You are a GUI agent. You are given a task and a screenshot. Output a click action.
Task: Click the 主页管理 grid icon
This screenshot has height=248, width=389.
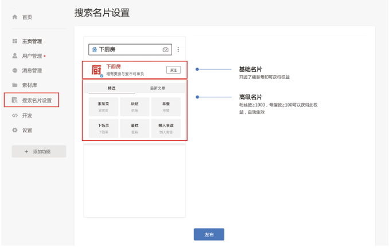click(15, 41)
